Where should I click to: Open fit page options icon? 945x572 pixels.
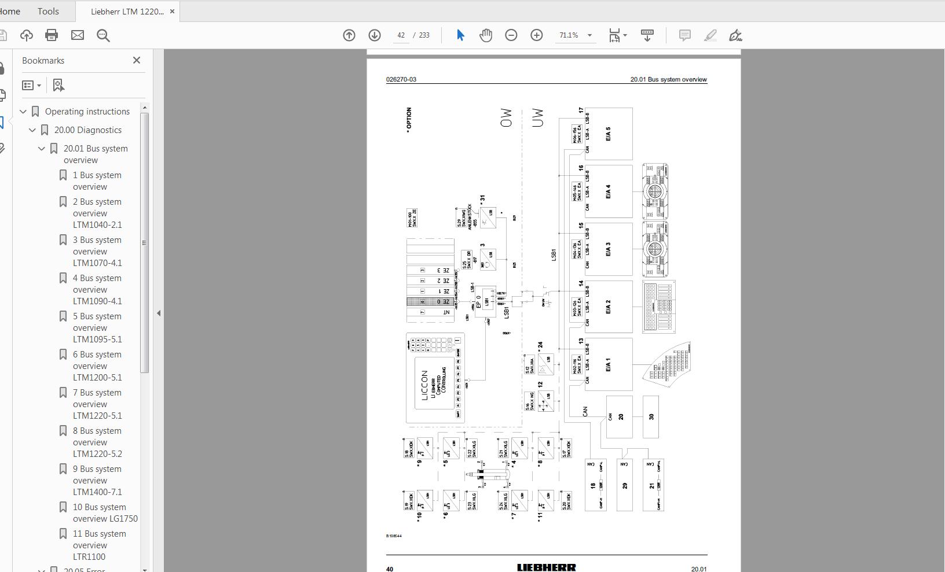pos(617,35)
